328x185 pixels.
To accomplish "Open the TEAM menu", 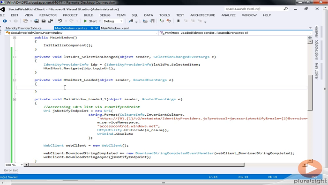I will point(121,15).
